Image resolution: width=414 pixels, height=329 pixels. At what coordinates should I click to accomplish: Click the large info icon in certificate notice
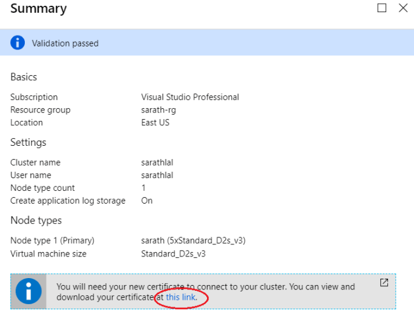[29, 292]
